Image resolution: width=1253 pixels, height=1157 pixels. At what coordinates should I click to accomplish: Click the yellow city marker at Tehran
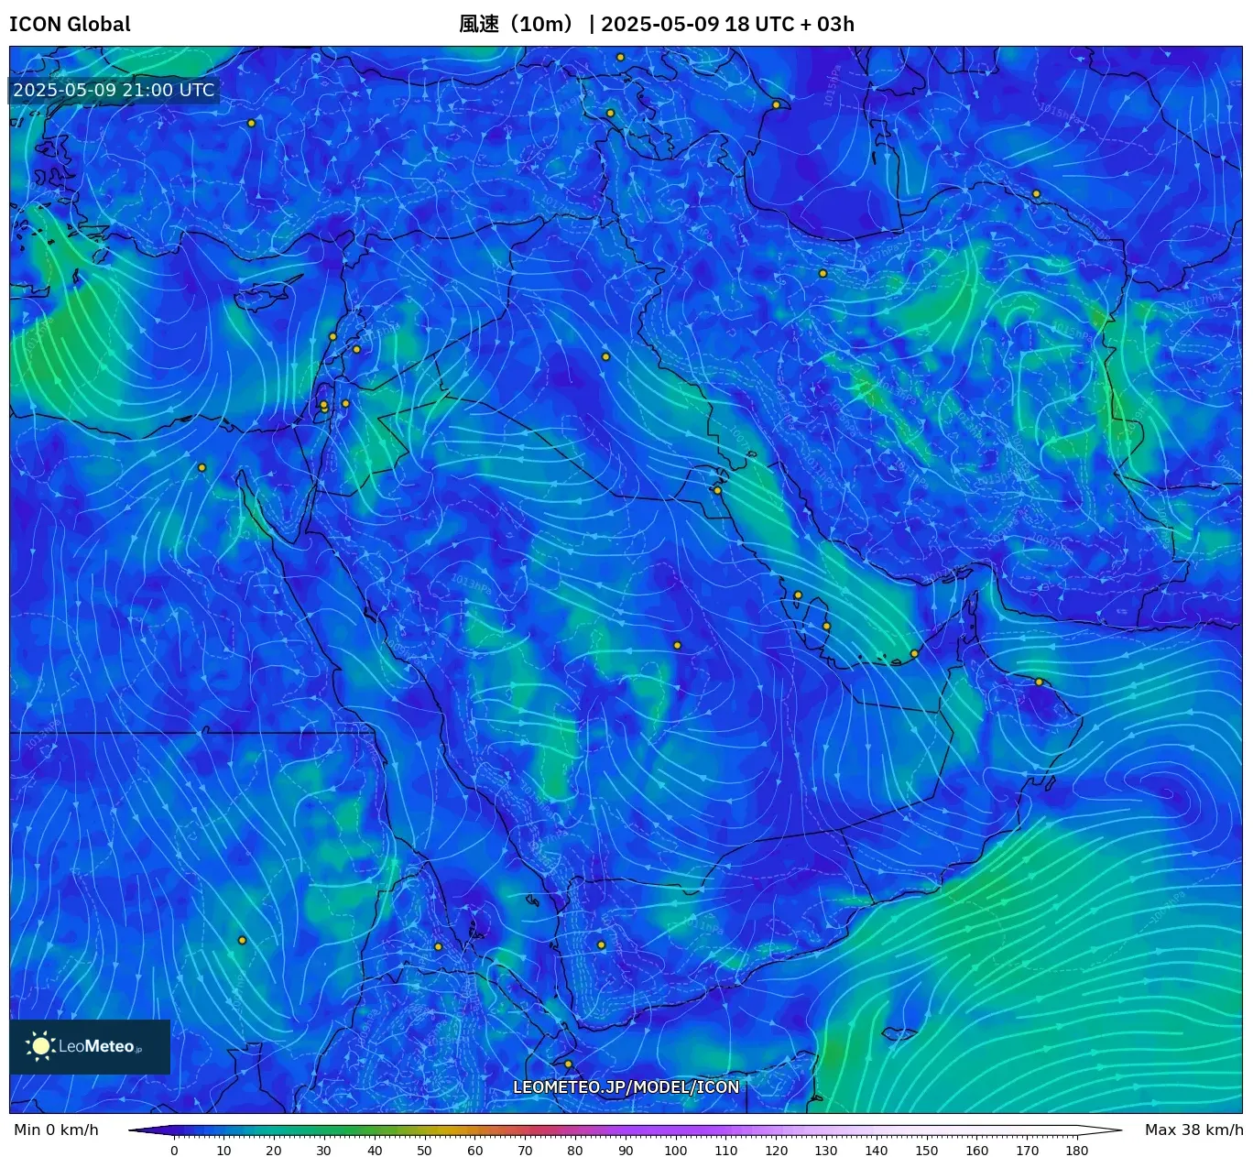823,273
